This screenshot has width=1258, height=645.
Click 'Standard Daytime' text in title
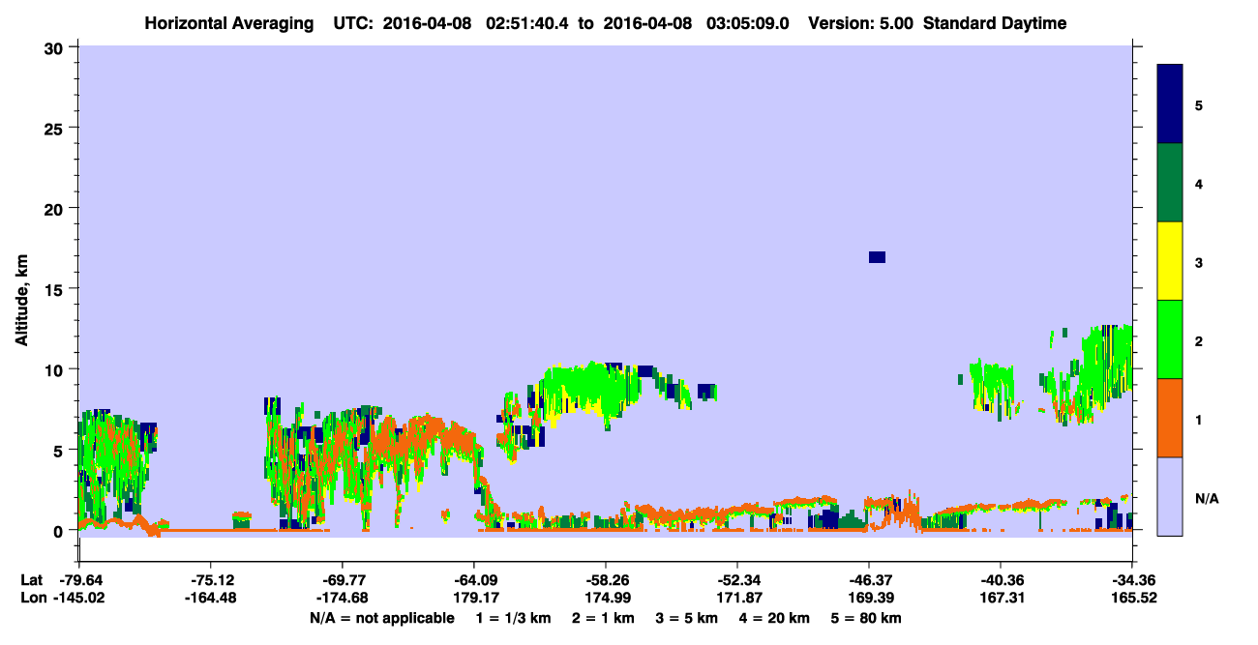coord(995,23)
